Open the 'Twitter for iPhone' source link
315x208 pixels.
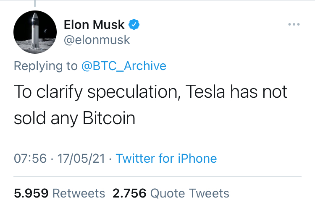[x=166, y=159]
